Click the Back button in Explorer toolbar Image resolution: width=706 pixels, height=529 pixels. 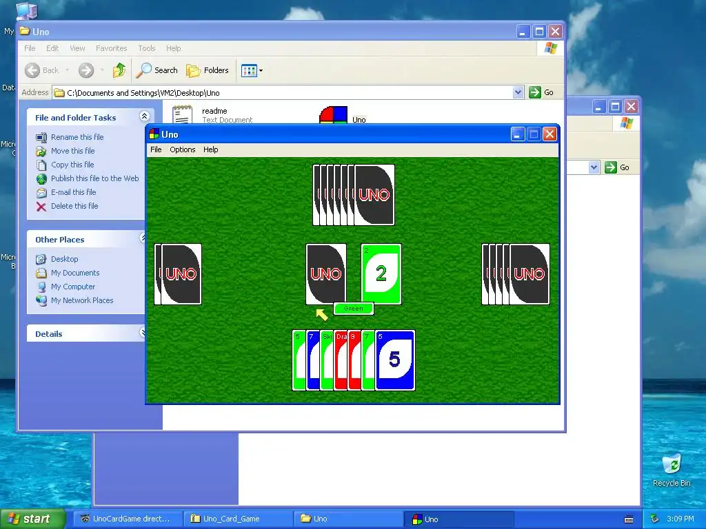pyautogui.click(x=42, y=70)
